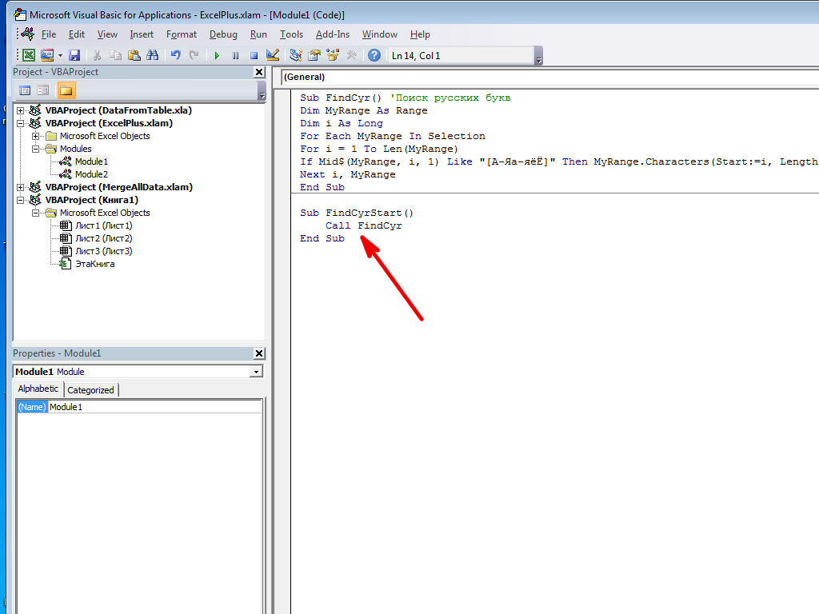Open the View menu
The height and width of the screenshot is (614, 819).
click(x=107, y=34)
